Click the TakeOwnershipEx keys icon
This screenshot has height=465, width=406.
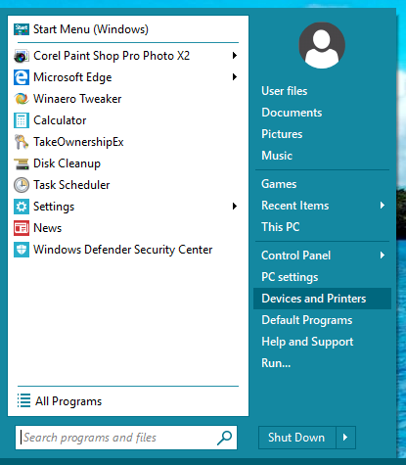pos(22,142)
